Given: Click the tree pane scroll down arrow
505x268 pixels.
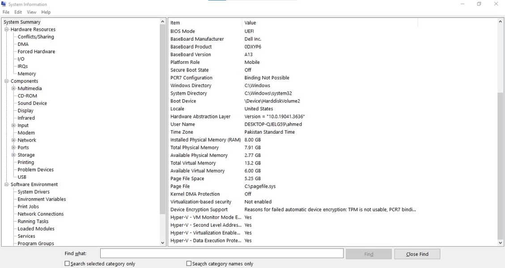Looking at the screenshot, I should coord(162,243).
